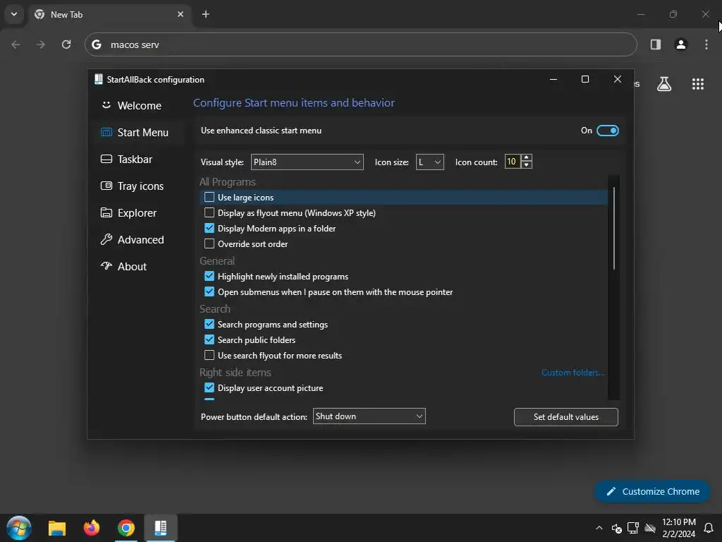This screenshot has height=542, width=722.
Task: Uncheck Search programs and settings
Action: [209, 324]
